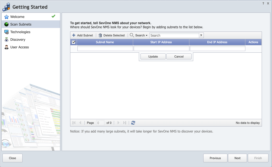Close the Getting Started dialog with X
The height and width of the screenshot is (167, 272).
[268, 4]
